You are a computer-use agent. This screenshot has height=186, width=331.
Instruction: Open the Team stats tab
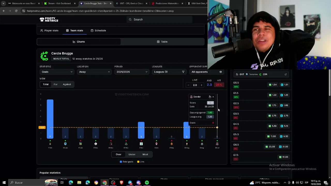pos(74,30)
